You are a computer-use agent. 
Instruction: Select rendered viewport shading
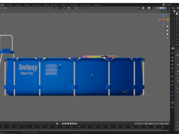165,8
